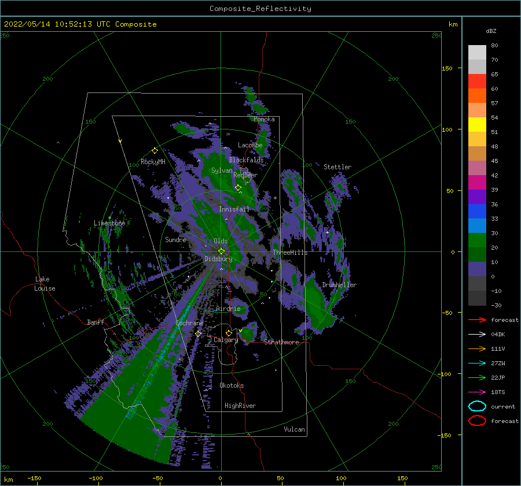Viewport: 521px width, 486px height.
Task: Click the Olds map label
Action: (221, 241)
